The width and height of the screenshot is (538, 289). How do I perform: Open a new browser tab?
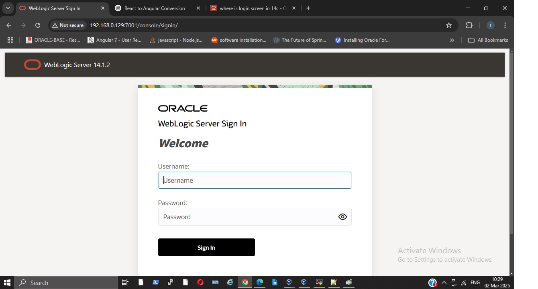(x=308, y=8)
